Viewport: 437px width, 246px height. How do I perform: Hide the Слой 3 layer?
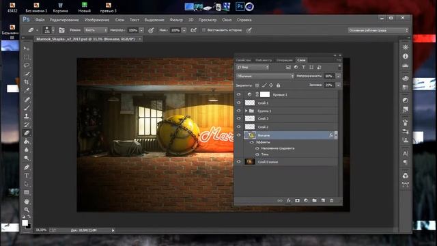click(x=238, y=118)
